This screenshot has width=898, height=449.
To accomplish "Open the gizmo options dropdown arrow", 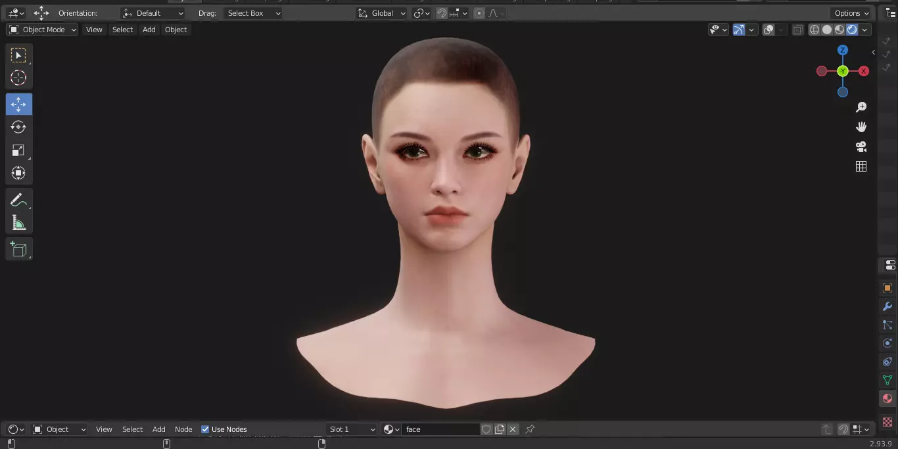I will pyautogui.click(x=750, y=30).
